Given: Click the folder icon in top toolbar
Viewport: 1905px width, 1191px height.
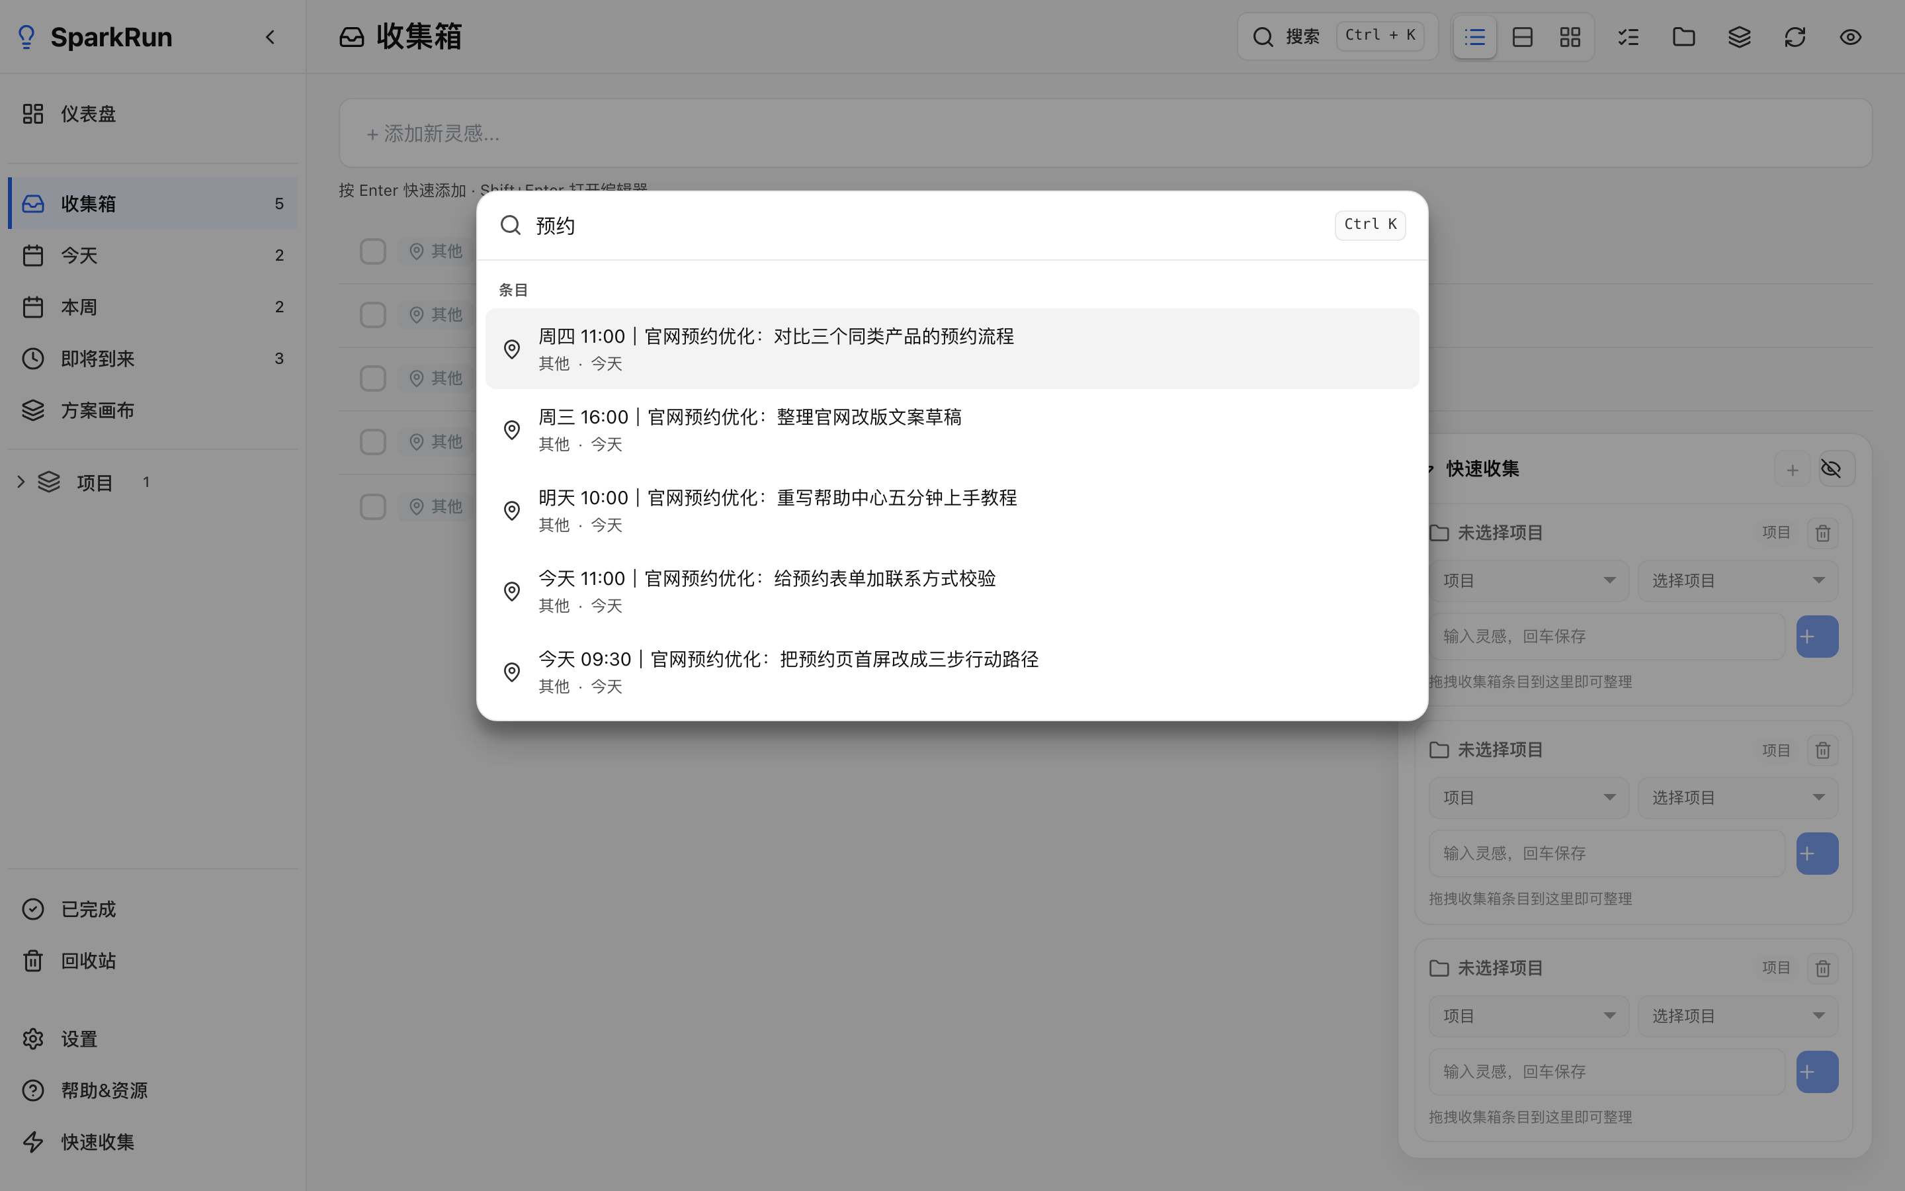Looking at the screenshot, I should (x=1684, y=37).
